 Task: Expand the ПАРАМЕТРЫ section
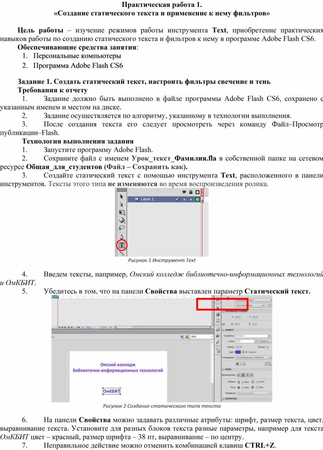[223, 399]
